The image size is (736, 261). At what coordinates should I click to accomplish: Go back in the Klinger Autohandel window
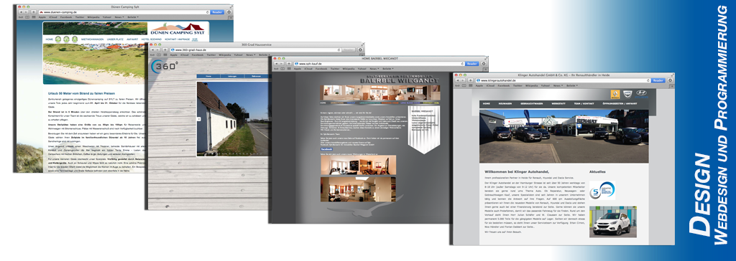point(458,80)
